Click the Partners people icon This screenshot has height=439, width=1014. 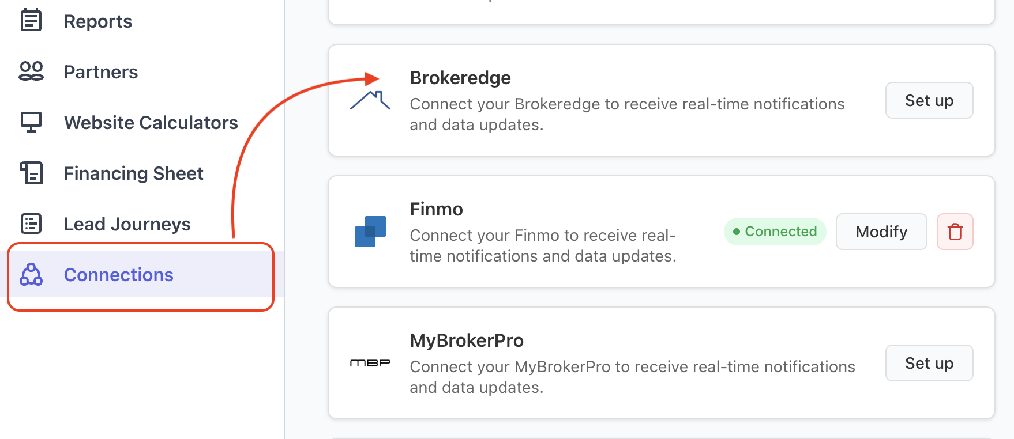[x=31, y=71]
